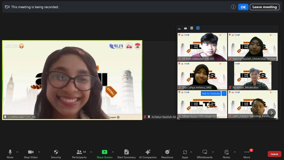The width and height of the screenshot is (284, 160).
Task: Click pin icon beside Arifatun Nazilah
Action: pyautogui.click(x=149, y=117)
